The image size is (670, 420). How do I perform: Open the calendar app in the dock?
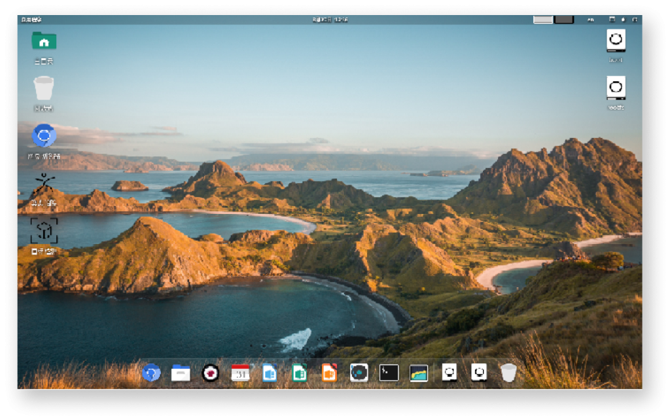(240, 373)
